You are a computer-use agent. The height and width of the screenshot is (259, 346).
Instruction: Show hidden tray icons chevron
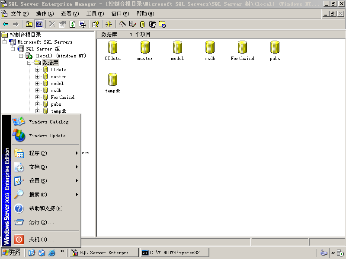coord(333,253)
